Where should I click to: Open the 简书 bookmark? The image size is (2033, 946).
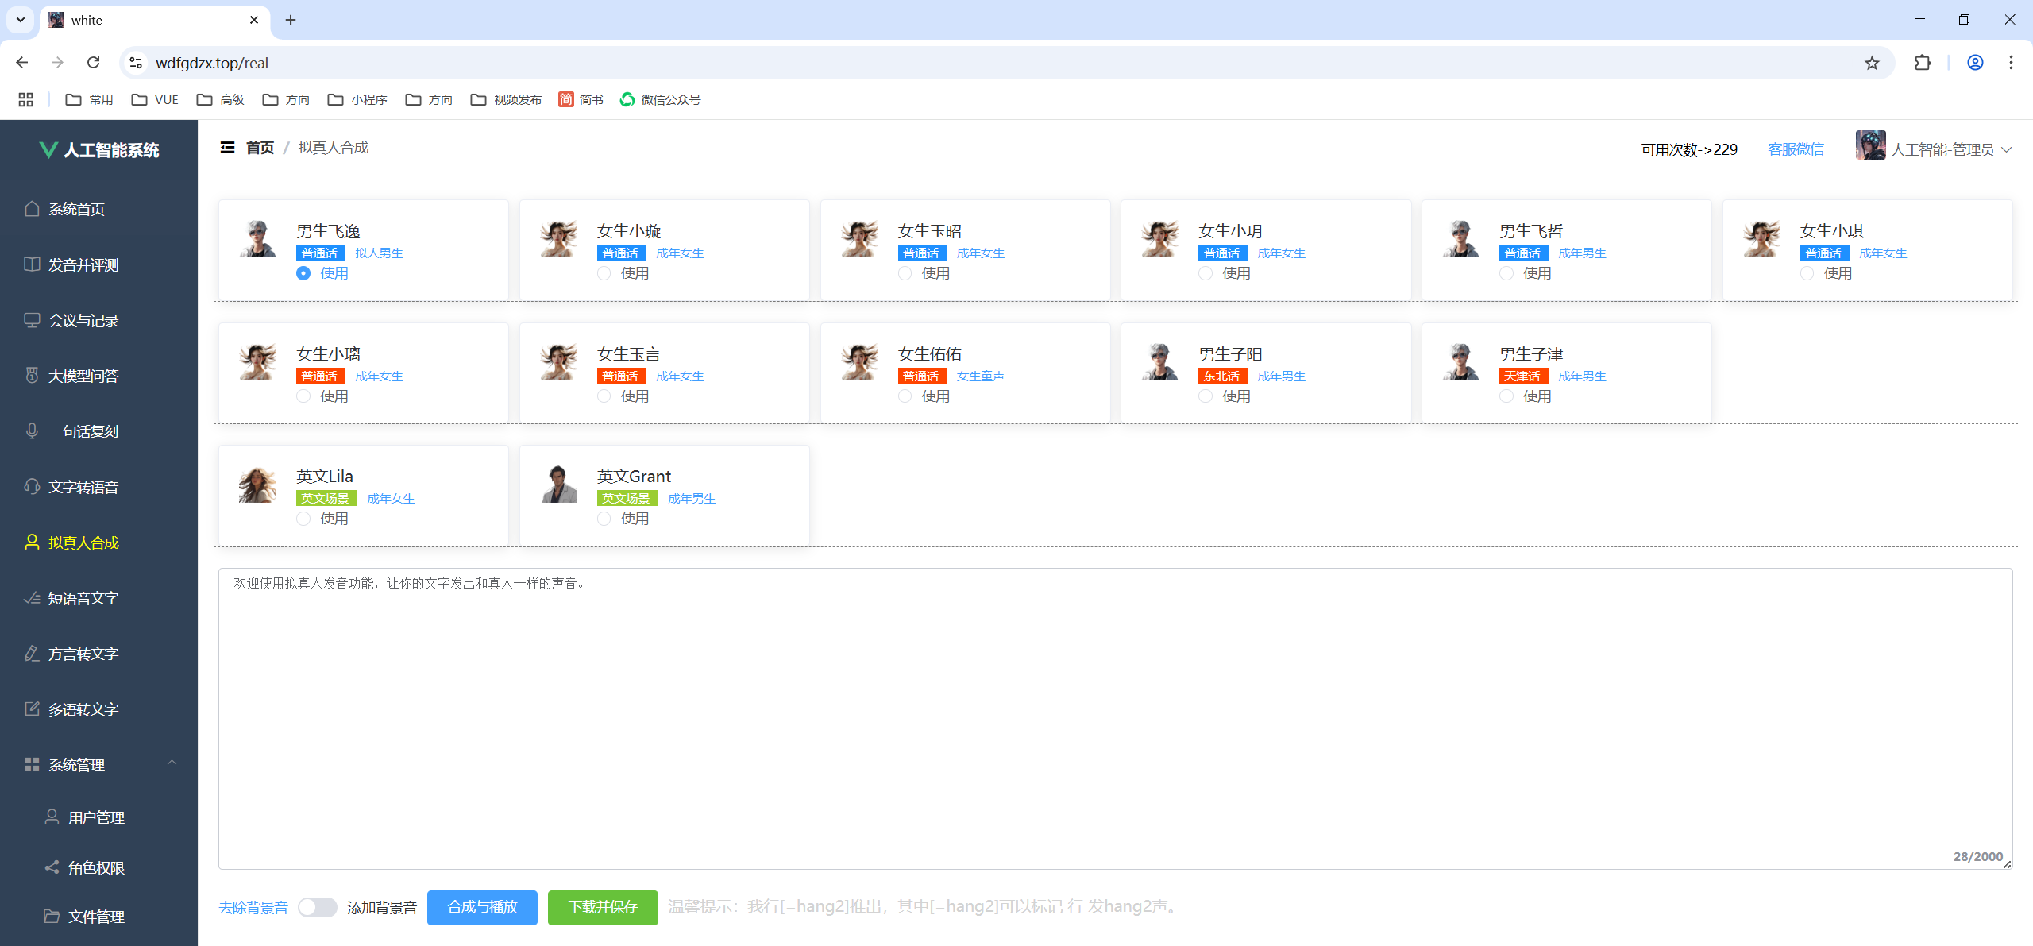coord(581,99)
